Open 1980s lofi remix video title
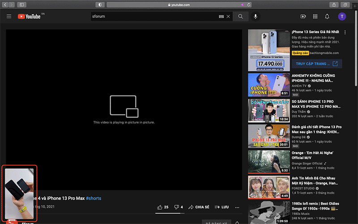This screenshot has height=224, width=358. 315,206
